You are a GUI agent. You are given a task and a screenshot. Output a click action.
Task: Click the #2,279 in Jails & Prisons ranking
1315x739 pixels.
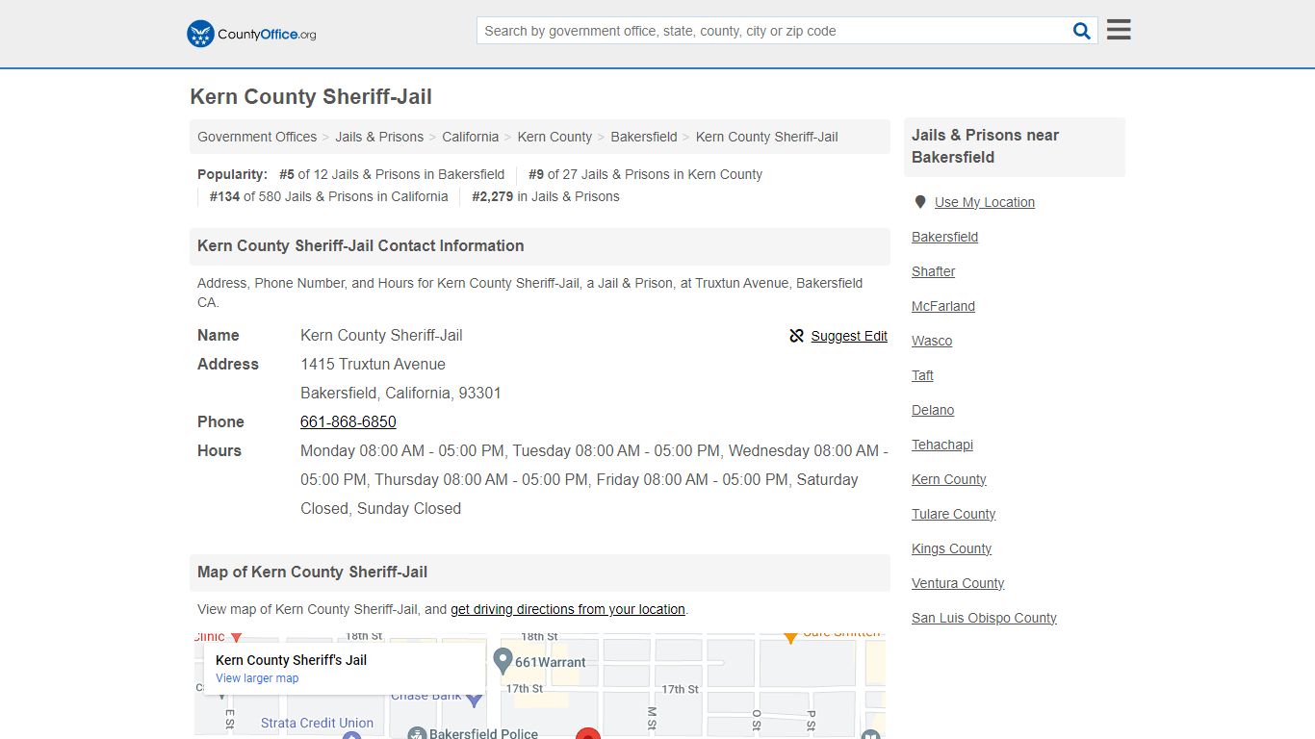coord(546,196)
